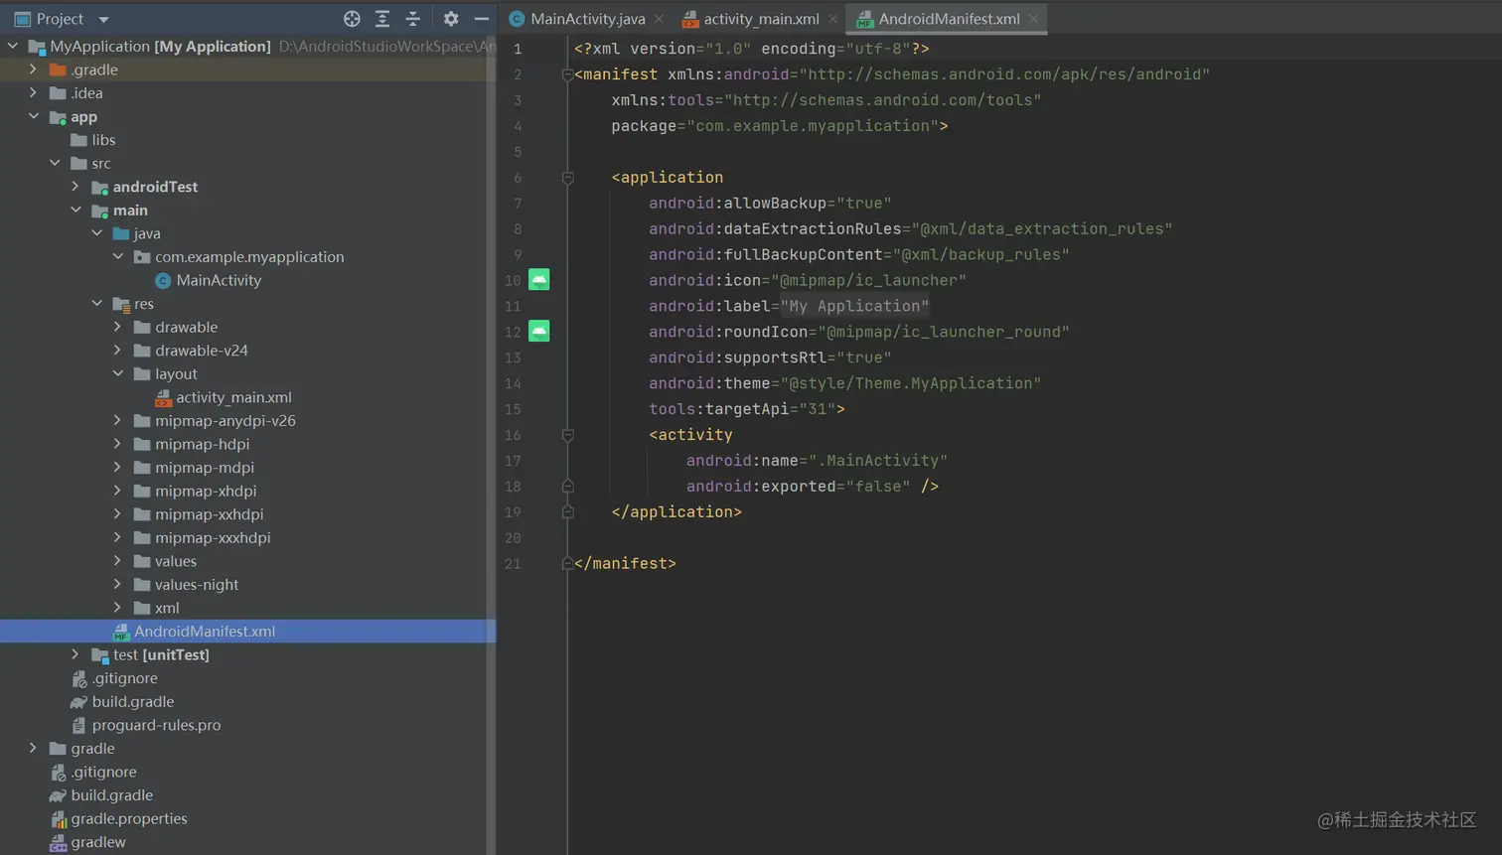Expand the drawable-v24 folder
This screenshot has width=1502, height=855.
[x=118, y=351]
